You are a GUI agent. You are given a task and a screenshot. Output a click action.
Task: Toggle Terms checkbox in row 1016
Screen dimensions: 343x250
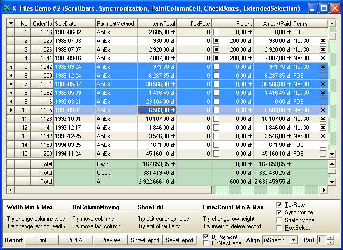pyautogui.click(x=323, y=32)
